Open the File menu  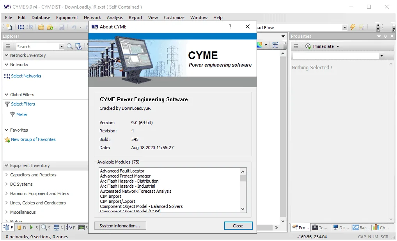tap(8, 18)
